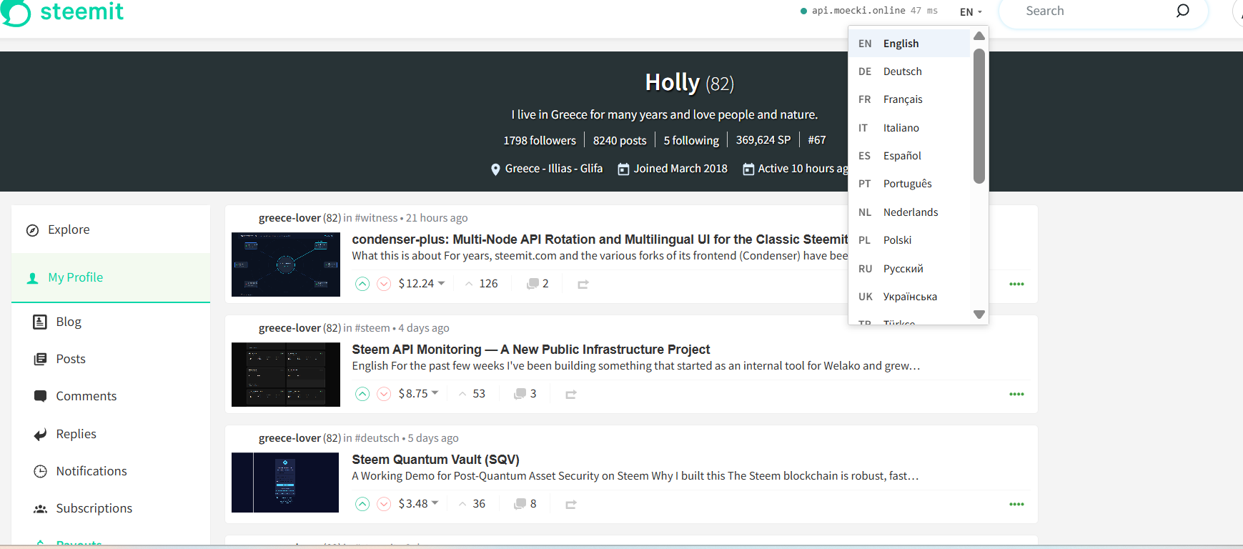Viewport: 1243px width, 549px height.
Task: Click the 369,624 SP value
Action: point(763,140)
